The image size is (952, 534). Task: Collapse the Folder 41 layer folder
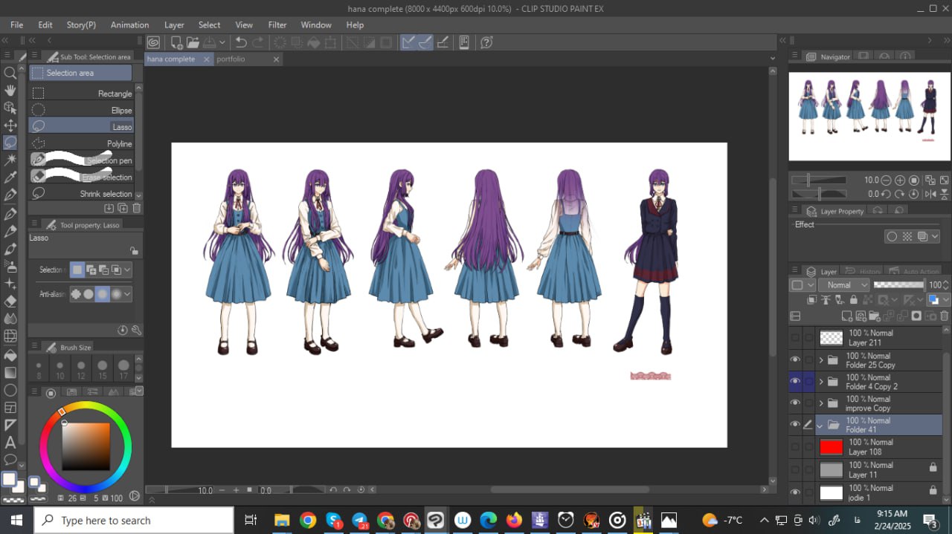(820, 426)
